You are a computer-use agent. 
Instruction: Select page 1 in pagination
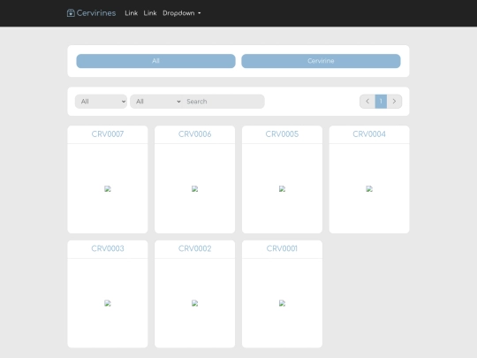(x=381, y=102)
